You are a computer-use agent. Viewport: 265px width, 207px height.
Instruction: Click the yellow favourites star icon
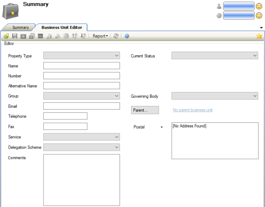tap(259, 36)
